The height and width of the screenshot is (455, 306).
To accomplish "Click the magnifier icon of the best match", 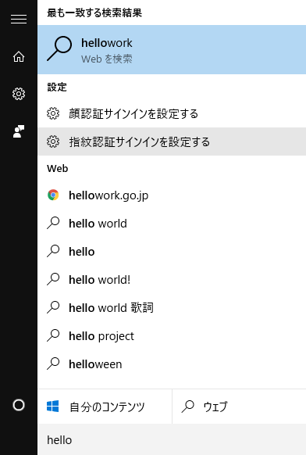I will [x=59, y=48].
